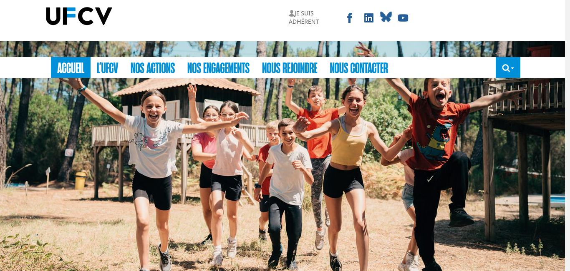Expand the search dropdown caret arrow
This screenshot has height=271, width=570.
[512, 69]
